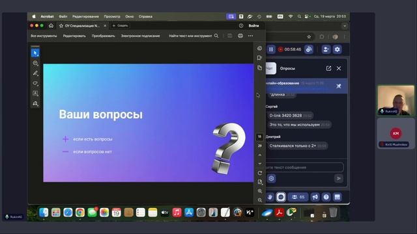Click in the chat message text field

(x=304, y=168)
